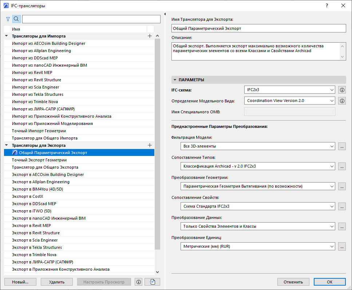This screenshot has width=352, height=290.
Task: Click the translator list vertical scrollbar
Action: point(157,144)
